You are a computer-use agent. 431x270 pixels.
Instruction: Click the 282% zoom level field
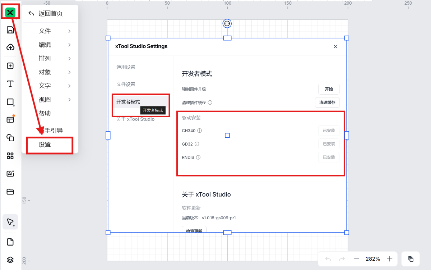(x=373, y=259)
